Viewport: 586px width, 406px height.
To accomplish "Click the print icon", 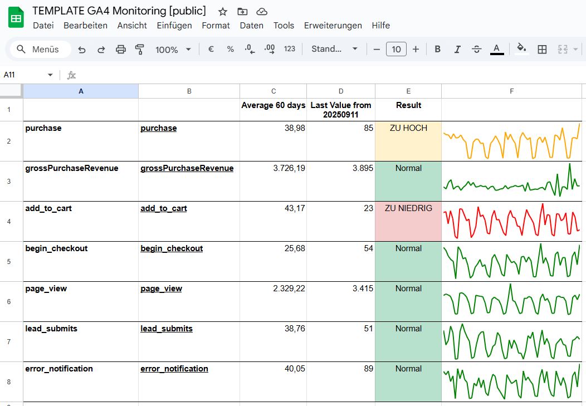I will [x=121, y=50].
